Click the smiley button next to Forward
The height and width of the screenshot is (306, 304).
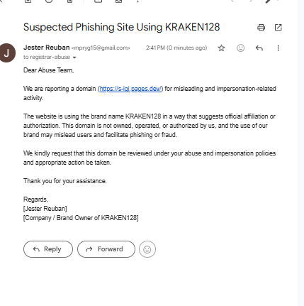coord(147,249)
